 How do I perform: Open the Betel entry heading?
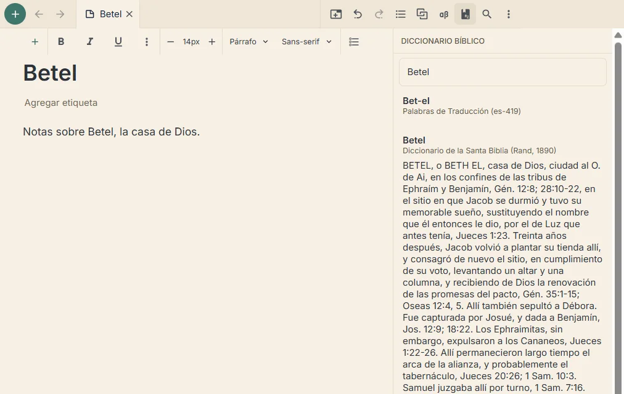pyautogui.click(x=414, y=140)
